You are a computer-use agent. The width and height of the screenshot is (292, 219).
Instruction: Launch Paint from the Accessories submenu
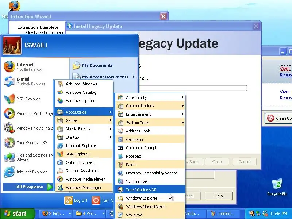pos(150,165)
